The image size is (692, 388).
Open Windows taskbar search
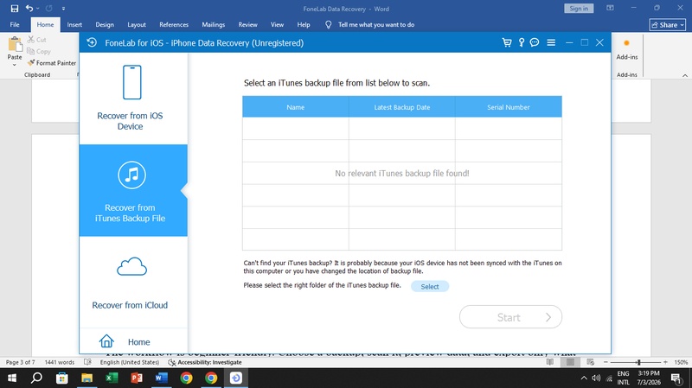point(36,378)
